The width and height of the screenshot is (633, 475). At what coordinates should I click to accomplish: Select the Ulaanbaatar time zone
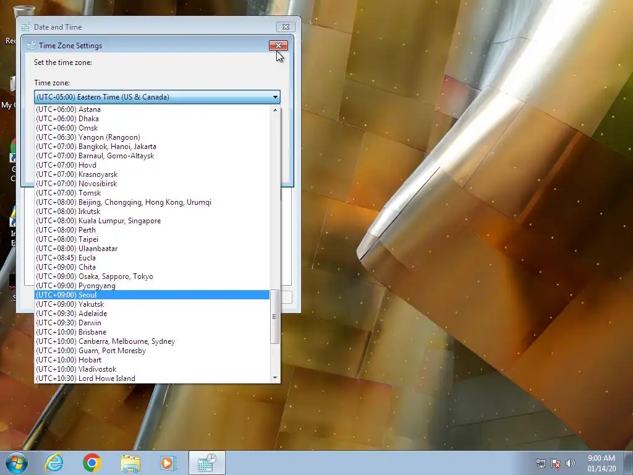[152, 249]
